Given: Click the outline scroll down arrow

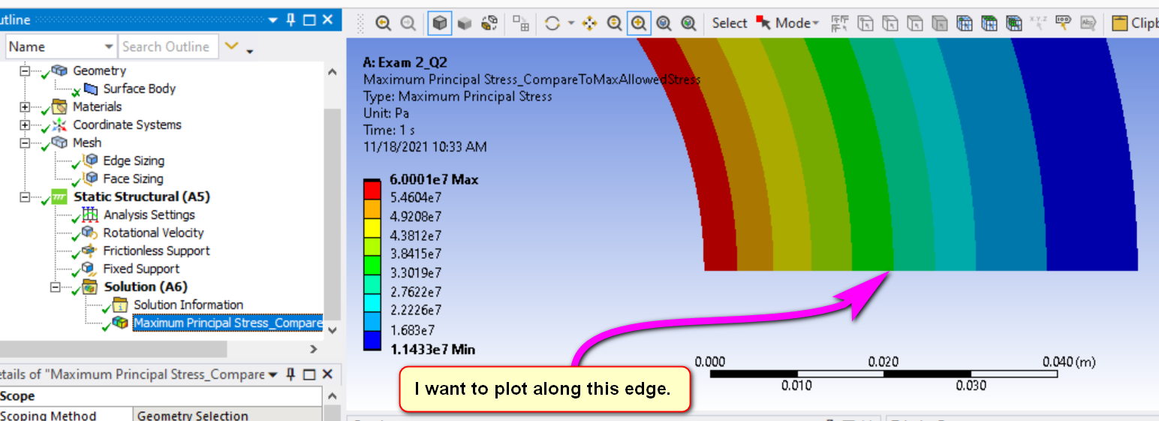Looking at the screenshot, I should 333,330.
